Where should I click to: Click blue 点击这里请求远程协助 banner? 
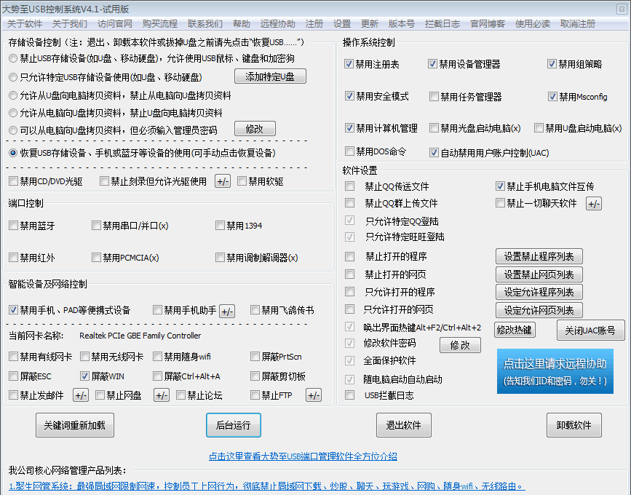click(555, 371)
